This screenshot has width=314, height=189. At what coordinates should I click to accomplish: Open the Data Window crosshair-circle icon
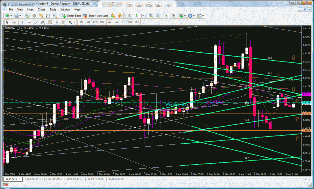(x=34, y=16)
